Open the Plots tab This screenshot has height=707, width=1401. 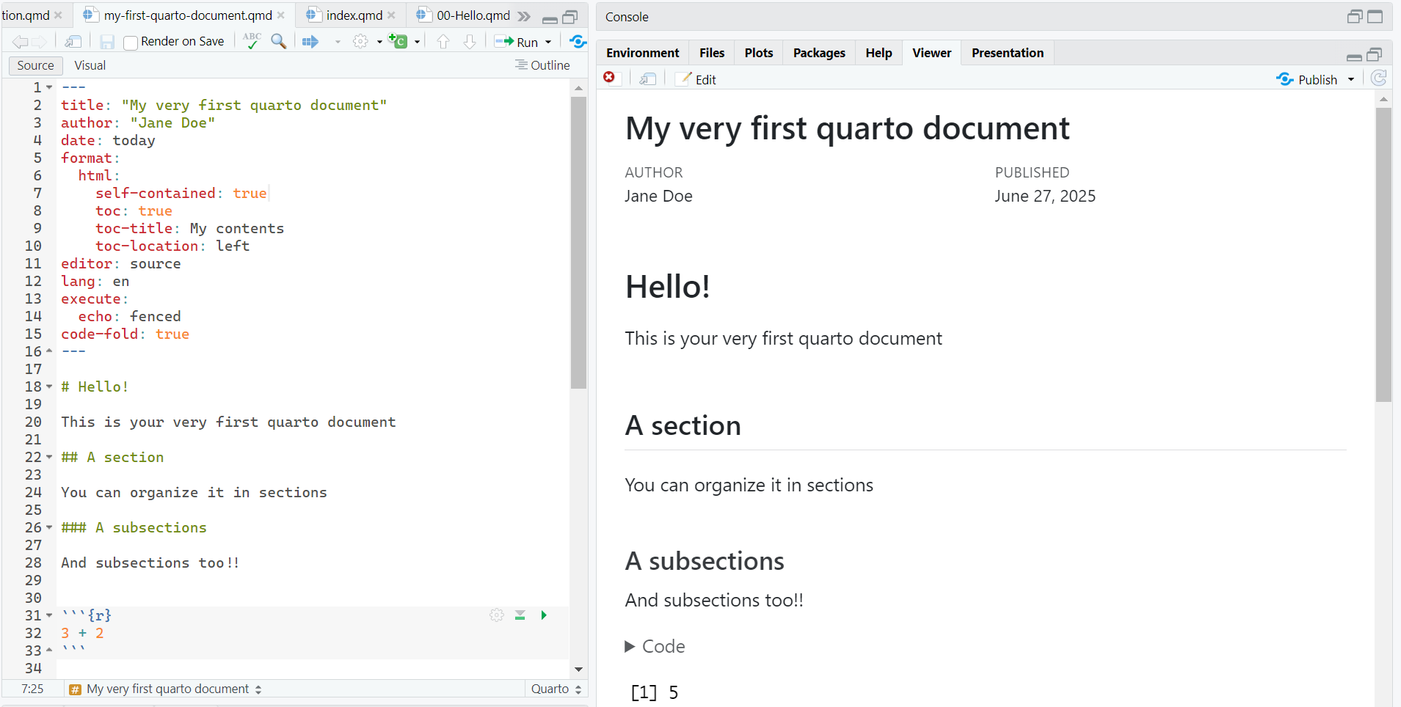point(759,53)
